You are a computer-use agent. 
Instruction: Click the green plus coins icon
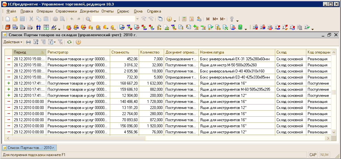pos(196,27)
